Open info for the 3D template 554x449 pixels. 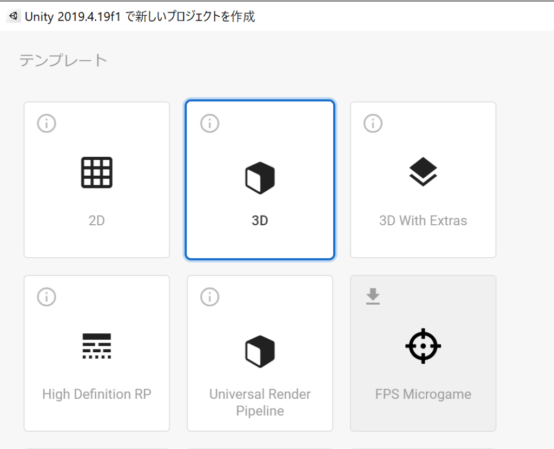[x=210, y=124]
